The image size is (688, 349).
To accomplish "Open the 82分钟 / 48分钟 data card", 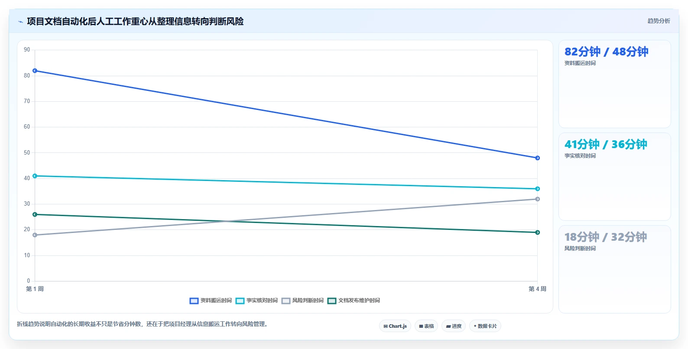I will point(614,84).
